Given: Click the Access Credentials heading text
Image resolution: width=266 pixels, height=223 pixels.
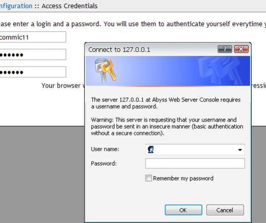Looking at the screenshot, I should (x=70, y=6).
